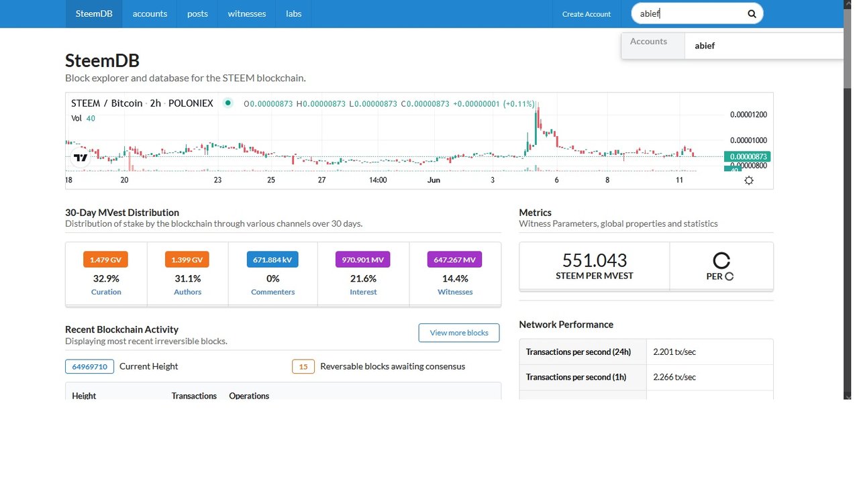Click the POLONIEX exchange label
This screenshot has width=859, height=483.
pos(191,103)
